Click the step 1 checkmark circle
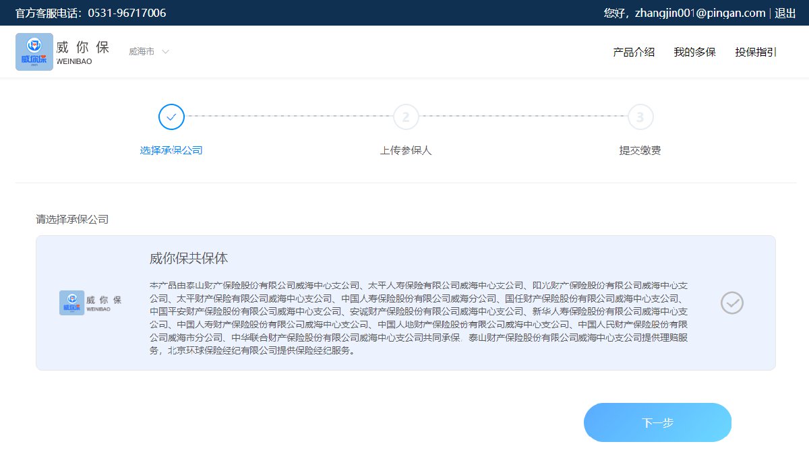This screenshot has width=809, height=475. [x=171, y=117]
